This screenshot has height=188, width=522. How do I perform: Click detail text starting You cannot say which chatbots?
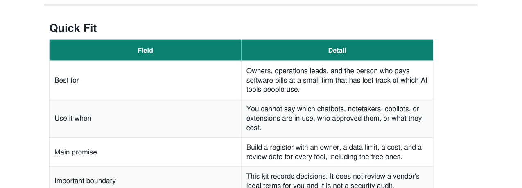pyautogui.click(x=334, y=119)
